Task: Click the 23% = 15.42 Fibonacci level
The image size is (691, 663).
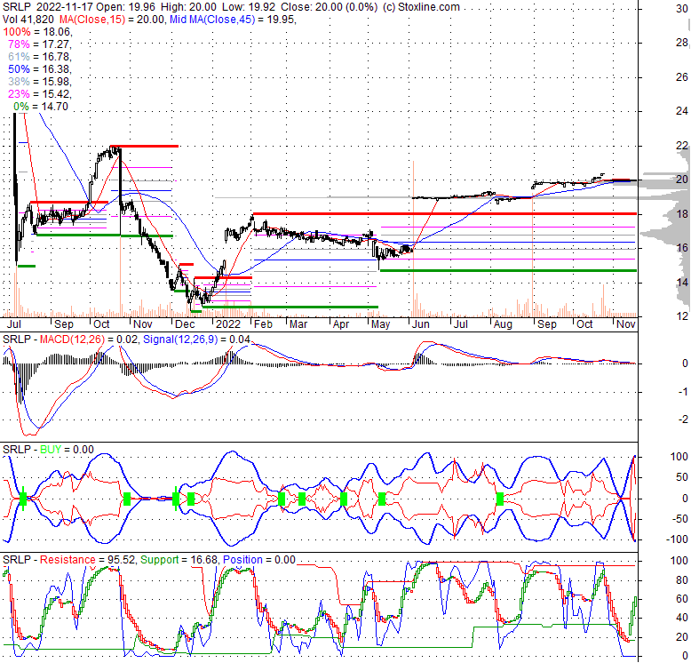Action: click(40, 94)
